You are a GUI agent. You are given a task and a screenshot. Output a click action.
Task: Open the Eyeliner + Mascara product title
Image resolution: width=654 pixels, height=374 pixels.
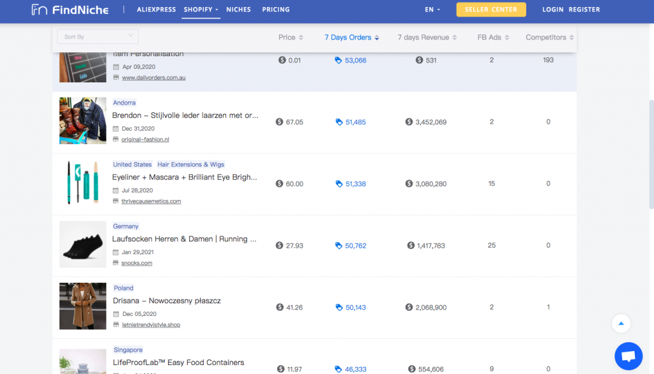click(185, 177)
